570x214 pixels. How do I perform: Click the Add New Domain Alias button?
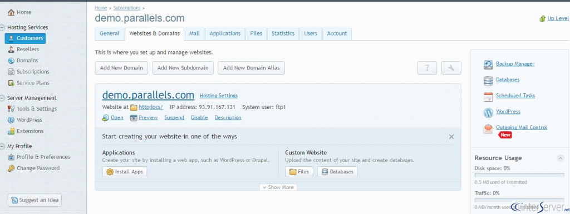pos(251,68)
